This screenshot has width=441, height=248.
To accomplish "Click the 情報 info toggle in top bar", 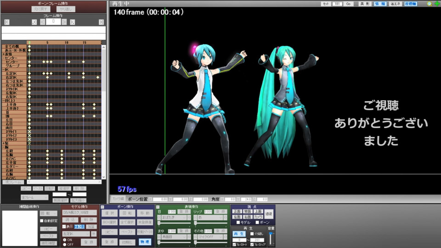I will pos(380,4).
